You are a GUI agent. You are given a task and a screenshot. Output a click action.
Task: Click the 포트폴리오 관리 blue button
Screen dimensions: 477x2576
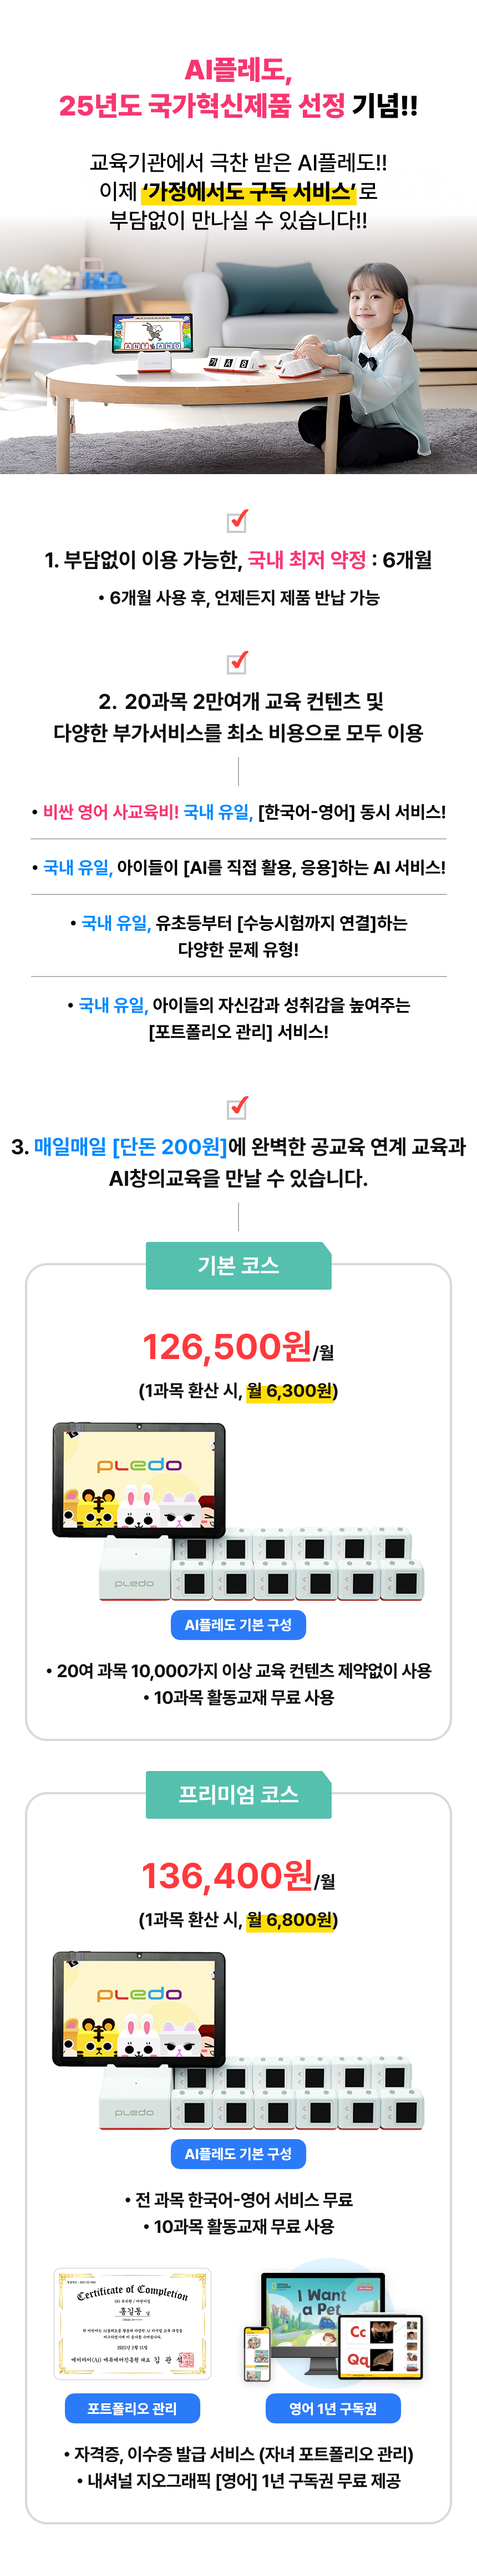point(132,2409)
